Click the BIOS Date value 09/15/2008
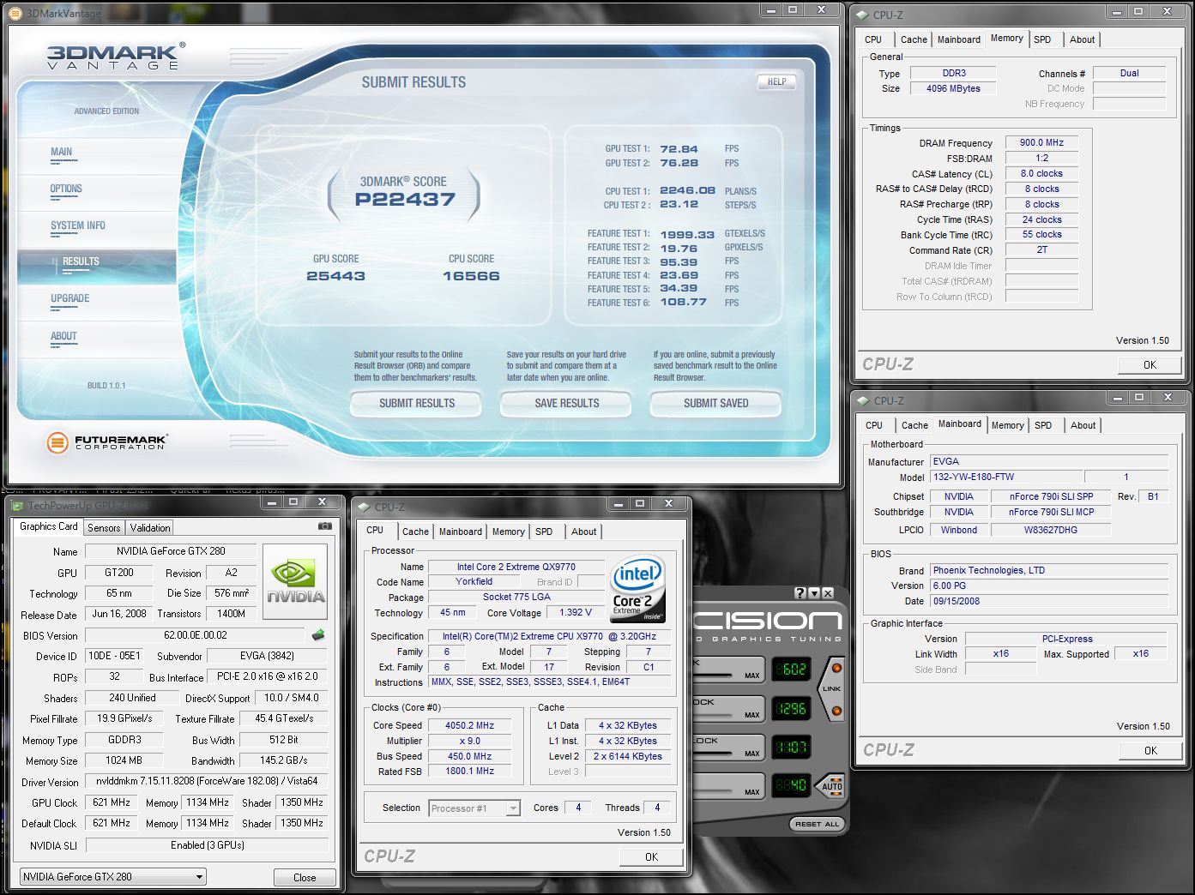 click(1049, 601)
